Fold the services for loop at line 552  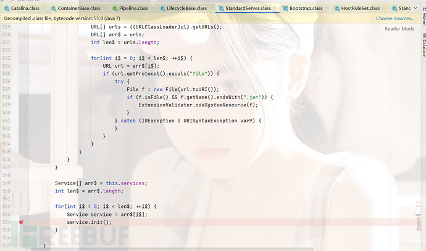[29, 206]
